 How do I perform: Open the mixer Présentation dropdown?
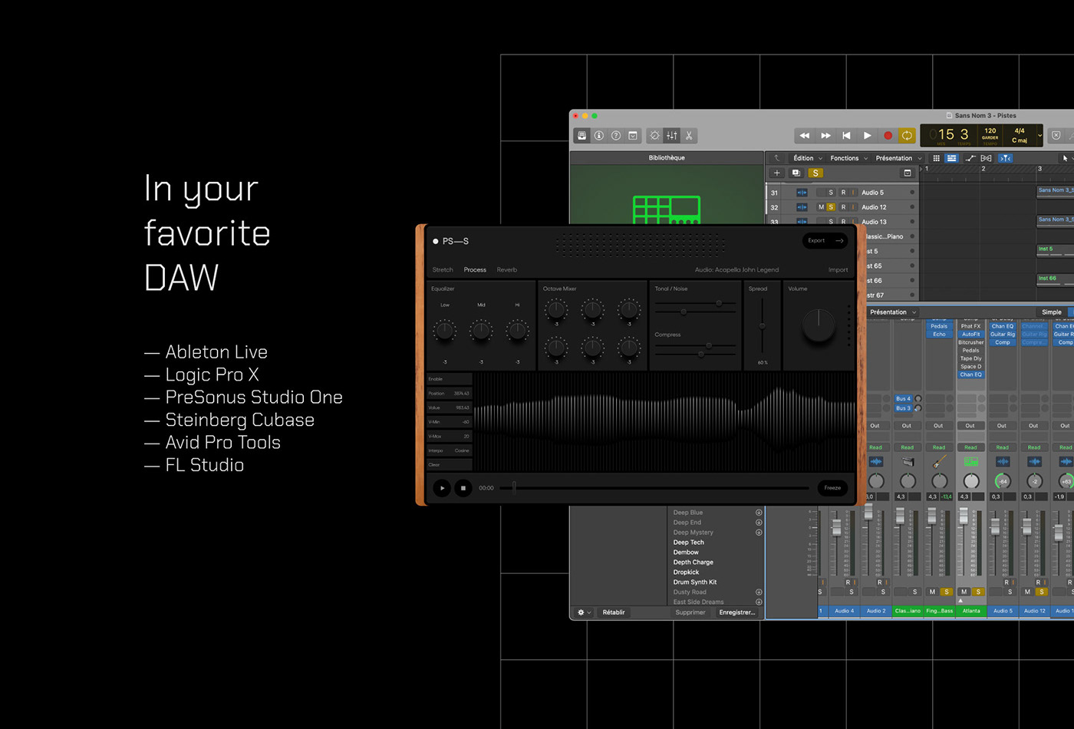pos(893,312)
